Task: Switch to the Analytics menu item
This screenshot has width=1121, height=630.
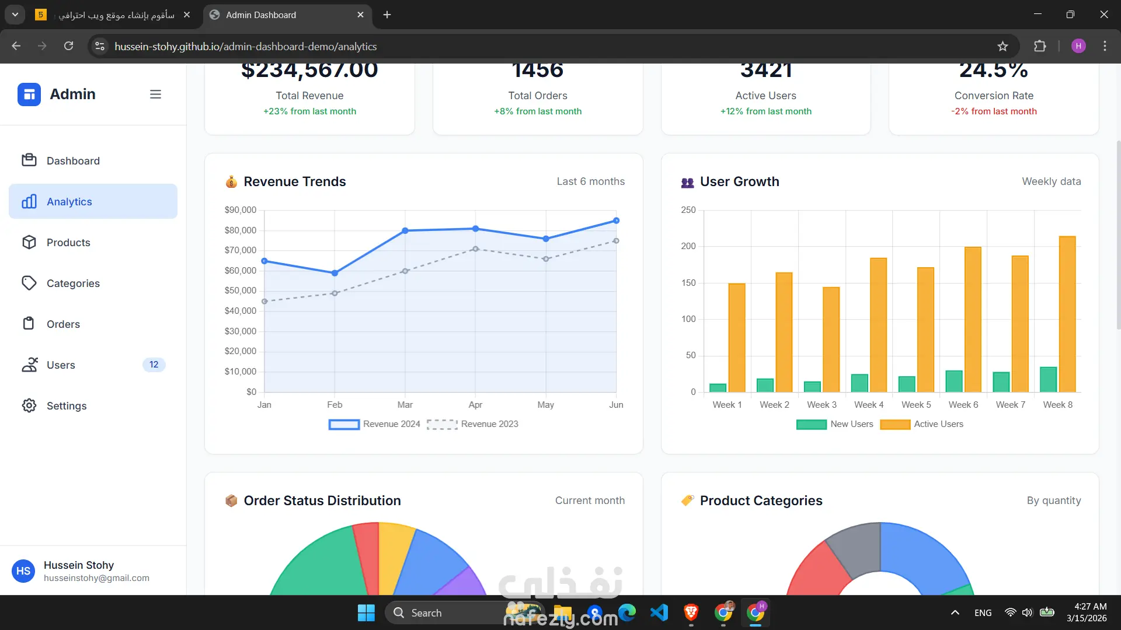Action: 93,201
